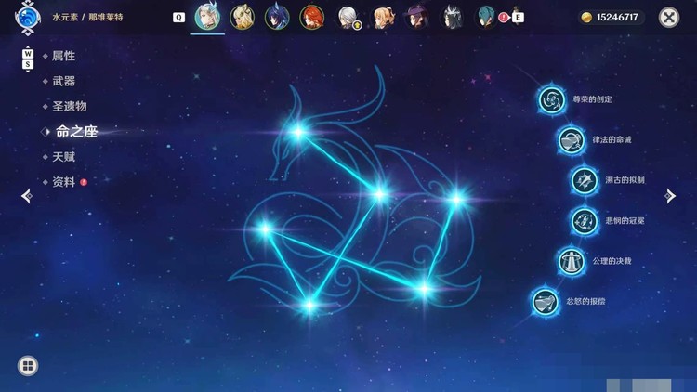The image size is (697, 392).
Task: Click the left arrow to previous character
Action: 27,196
